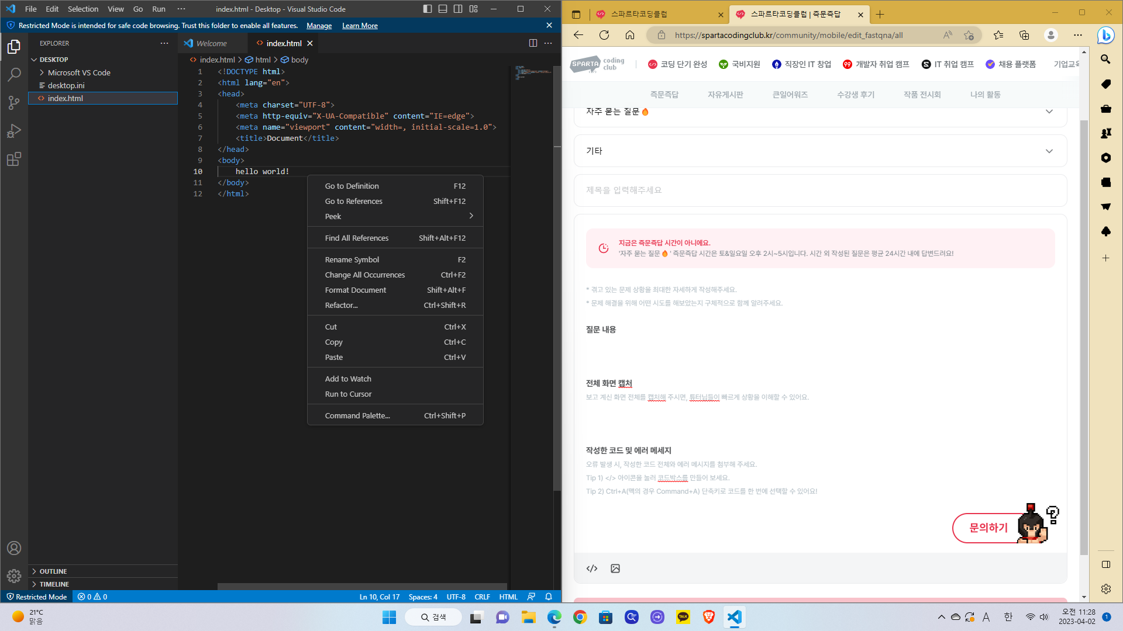Screen dimensions: 1123x631
Task: Click the editor horizontal scrollbar
Action: click(362, 586)
